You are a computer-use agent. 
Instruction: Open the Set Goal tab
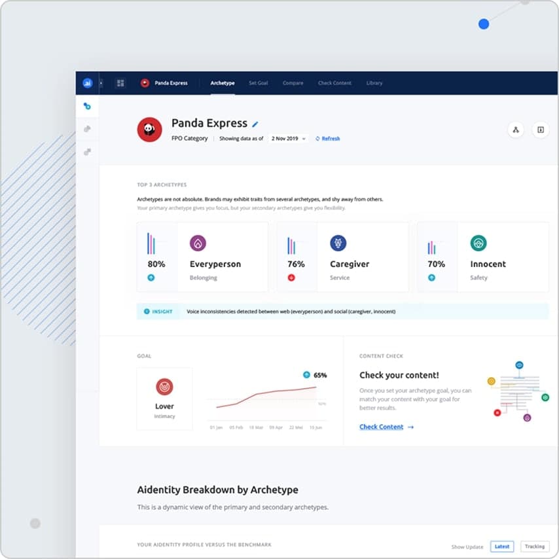point(259,83)
